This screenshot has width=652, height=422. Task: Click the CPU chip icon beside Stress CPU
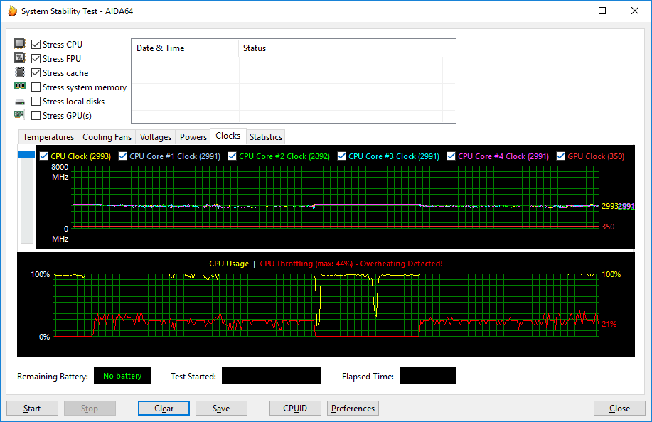(20, 44)
